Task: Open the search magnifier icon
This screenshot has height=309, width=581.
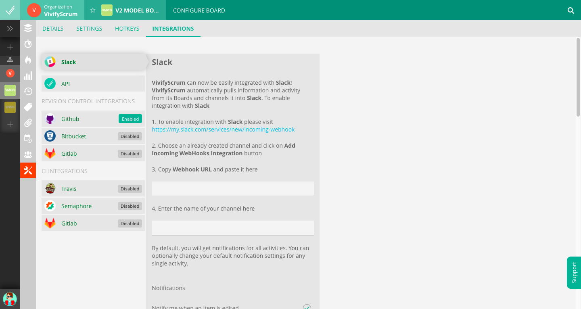Action: tap(571, 10)
